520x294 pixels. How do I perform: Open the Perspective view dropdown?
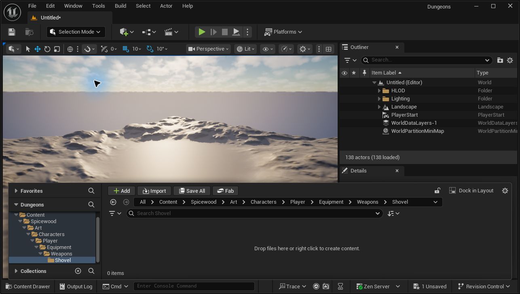pos(209,49)
